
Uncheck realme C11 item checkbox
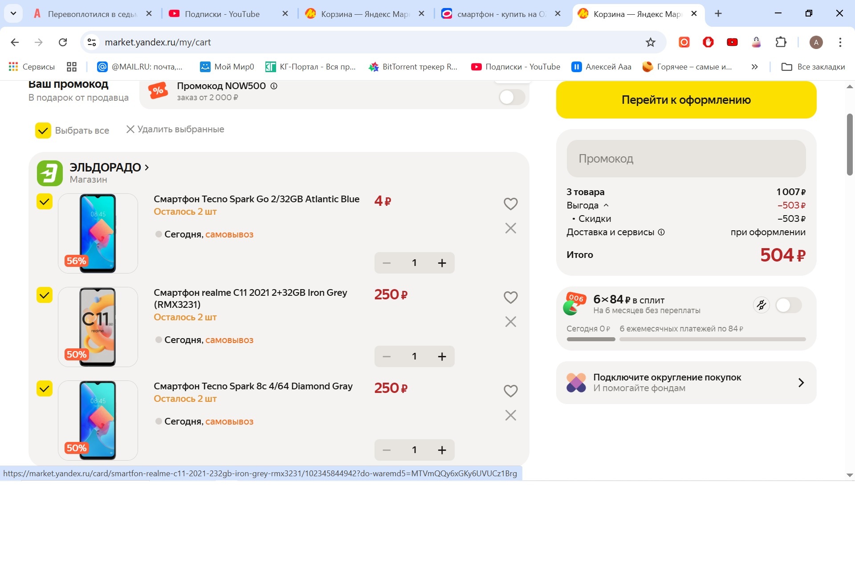point(45,295)
